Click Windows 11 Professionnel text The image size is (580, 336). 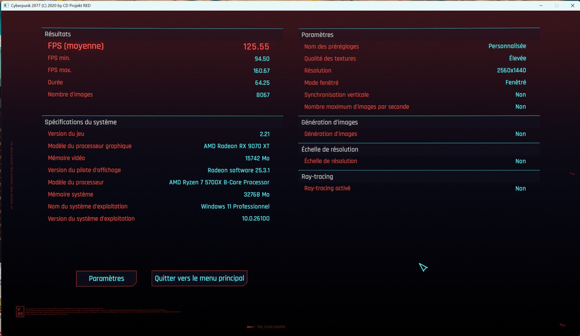coord(235,206)
